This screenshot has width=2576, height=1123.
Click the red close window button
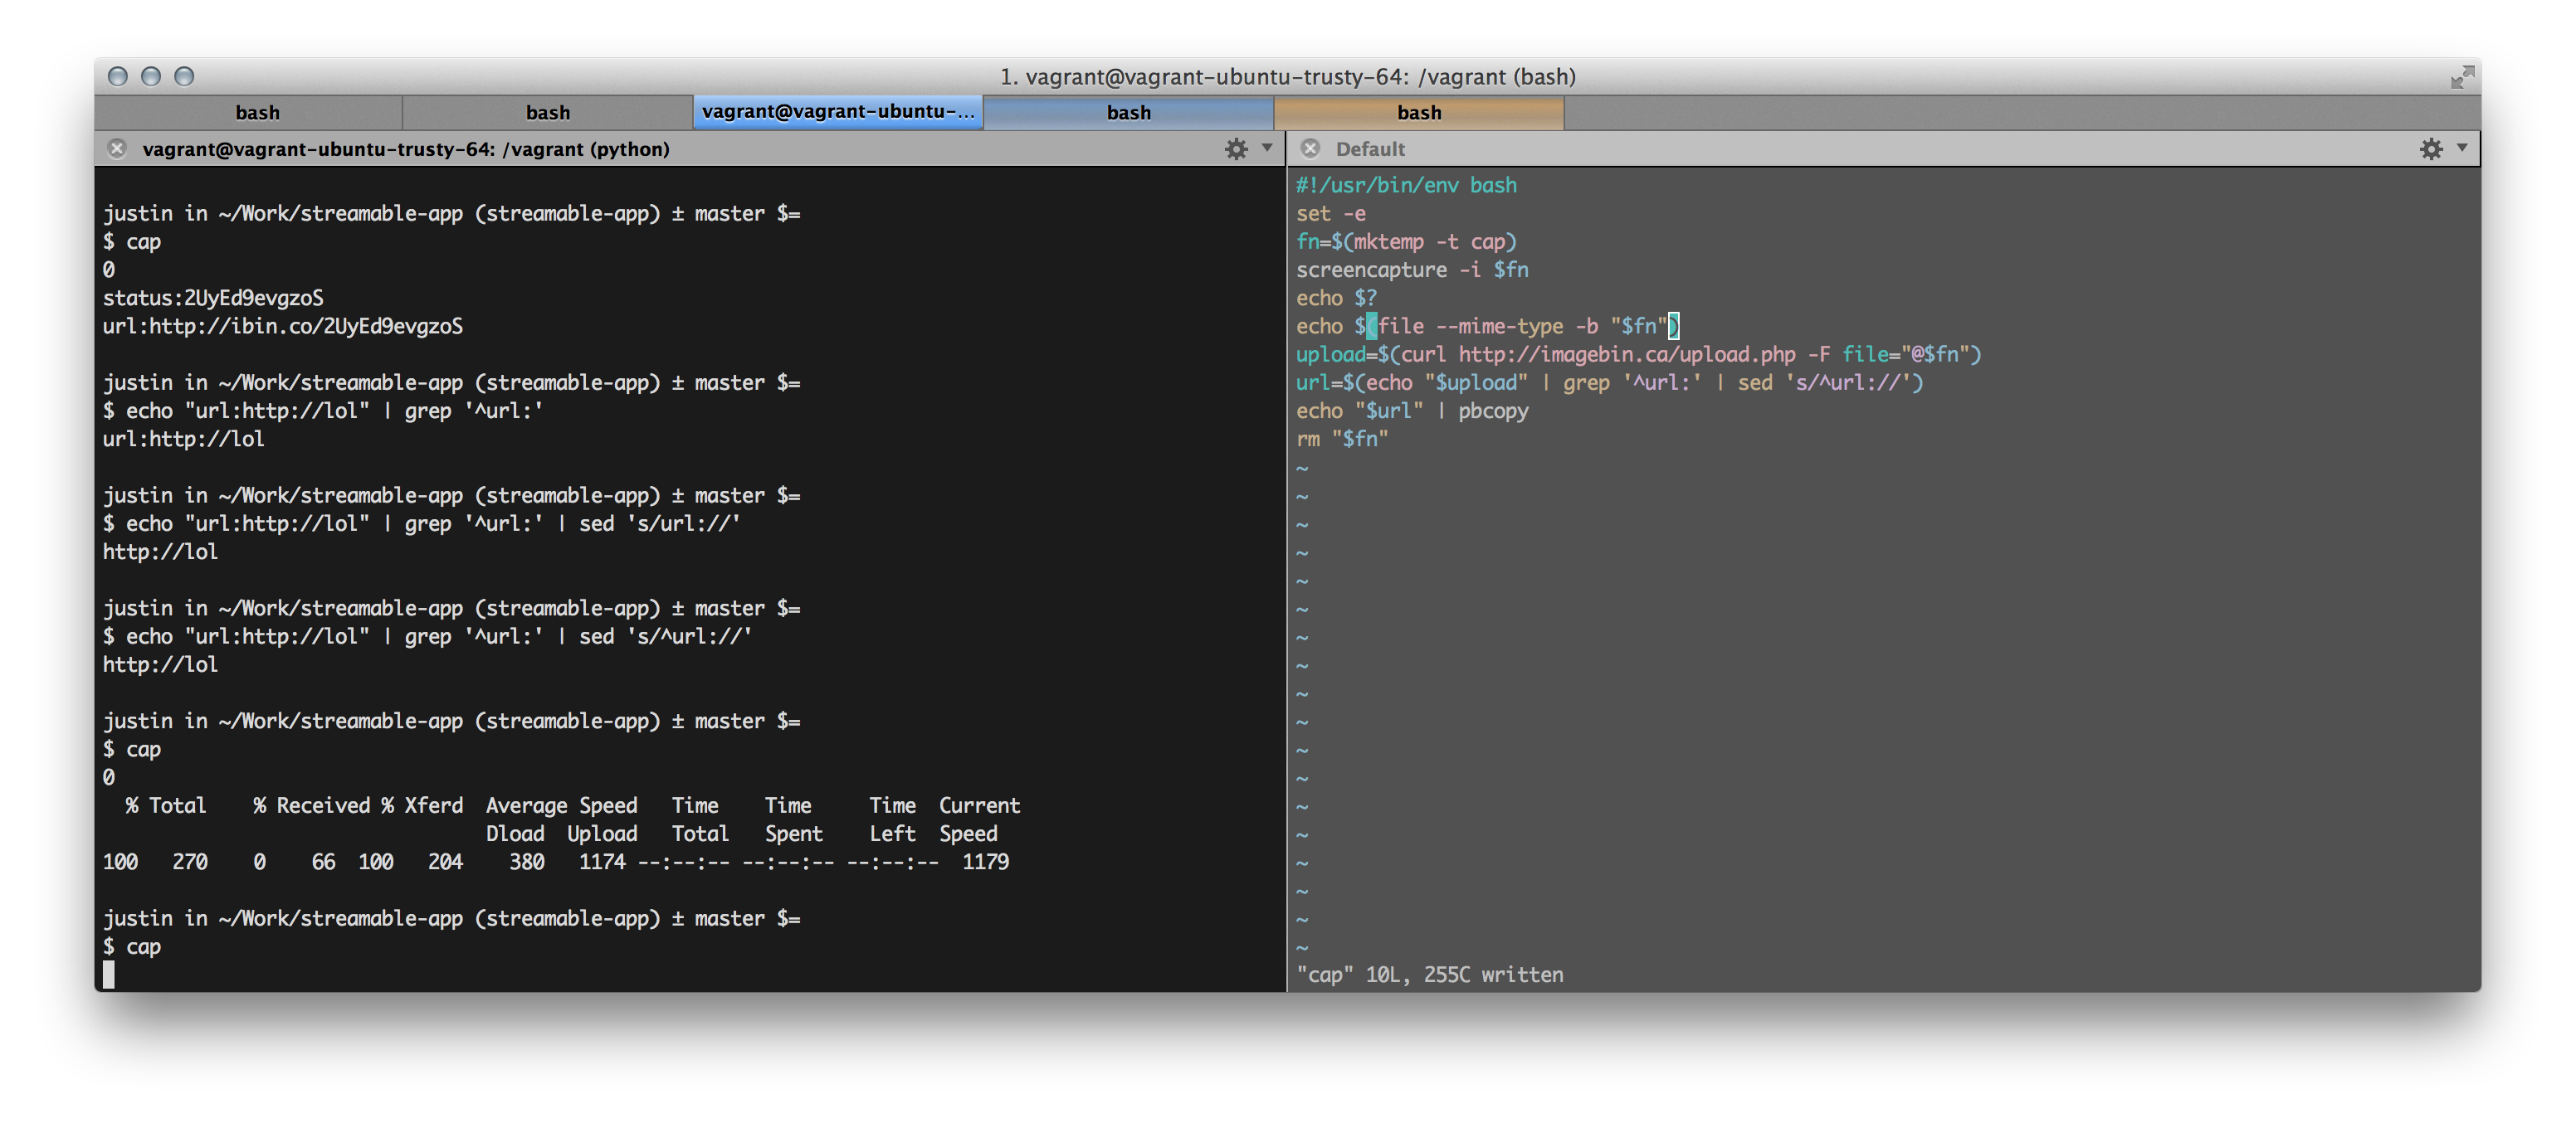118,77
